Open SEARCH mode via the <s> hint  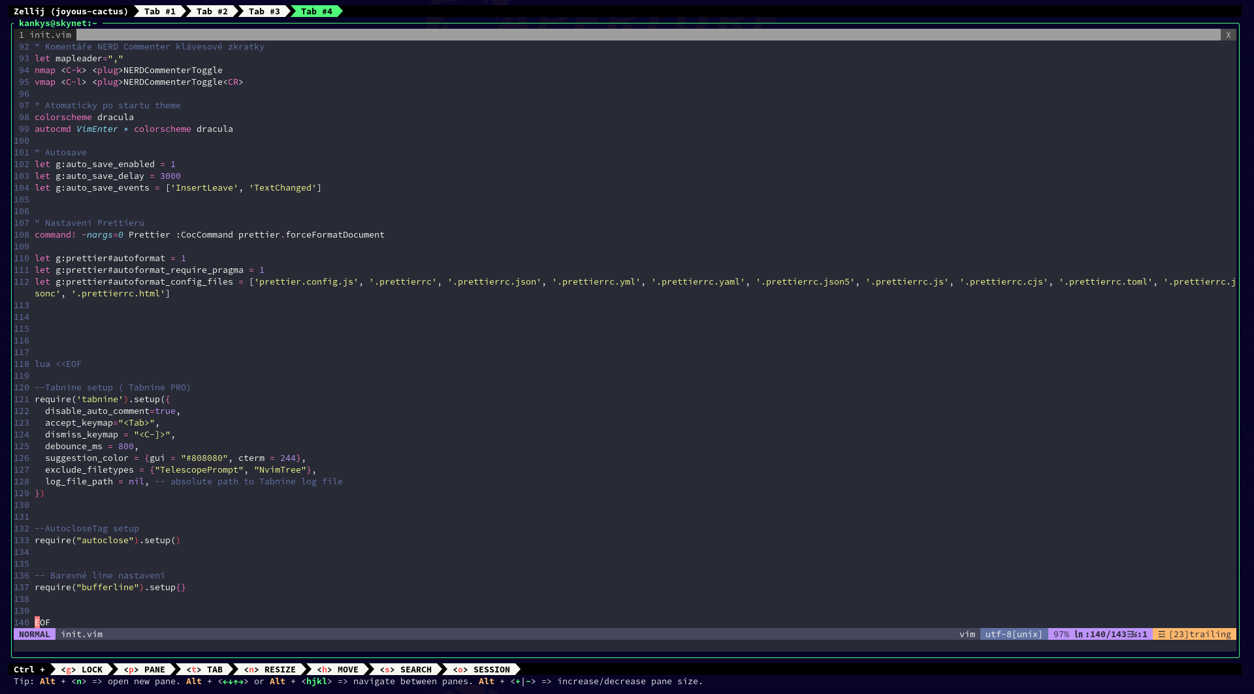pyautogui.click(x=406, y=669)
